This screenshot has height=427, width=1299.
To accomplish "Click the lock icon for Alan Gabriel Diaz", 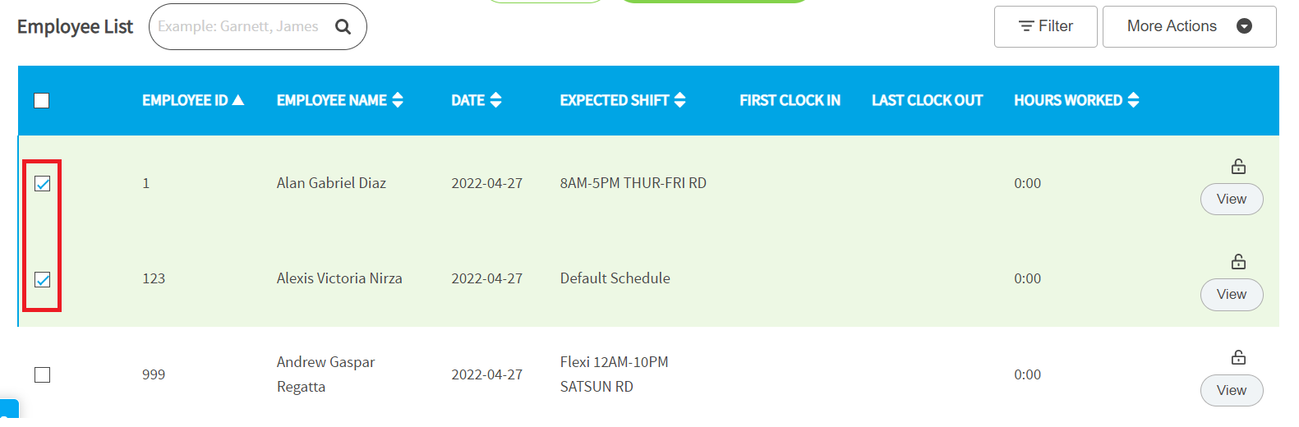I will tap(1238, 167).
